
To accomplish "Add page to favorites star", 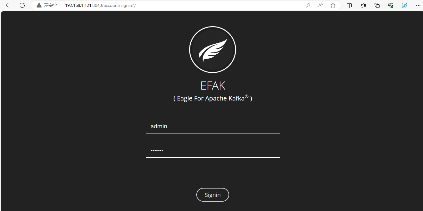I will coord(333,5).
